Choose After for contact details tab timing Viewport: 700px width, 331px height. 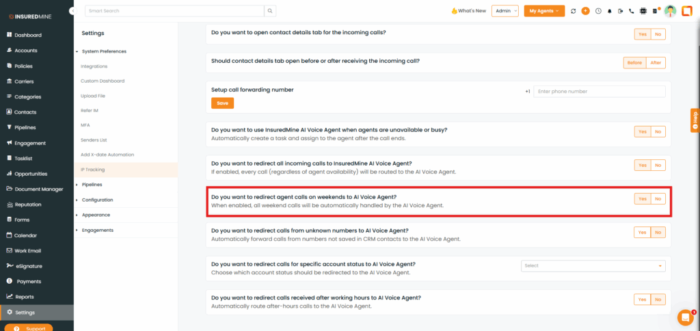[656, 62]
